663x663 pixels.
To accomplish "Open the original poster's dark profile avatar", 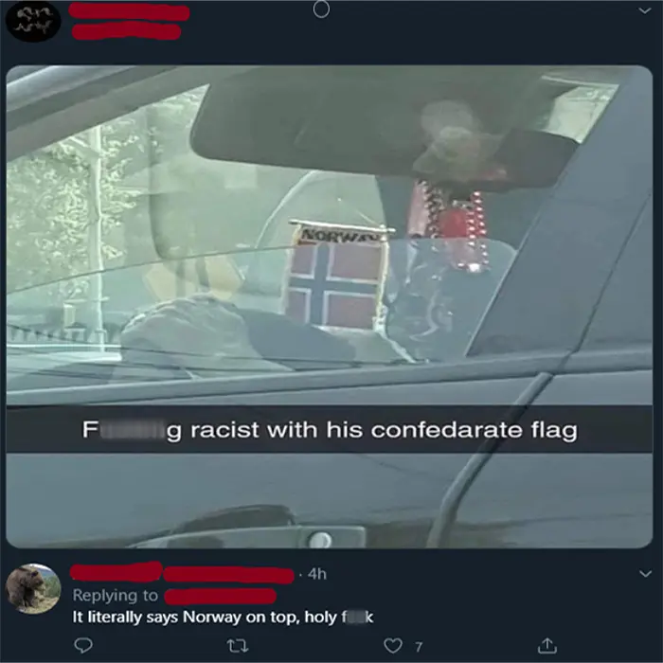I will pyautogui.click(x=33, y=22).
